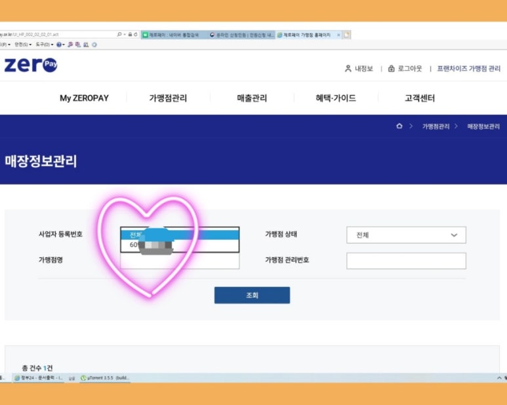Click browser address bar URL
Image resolution: width=507 pixels, height=405 pixels.
(29, 34)
